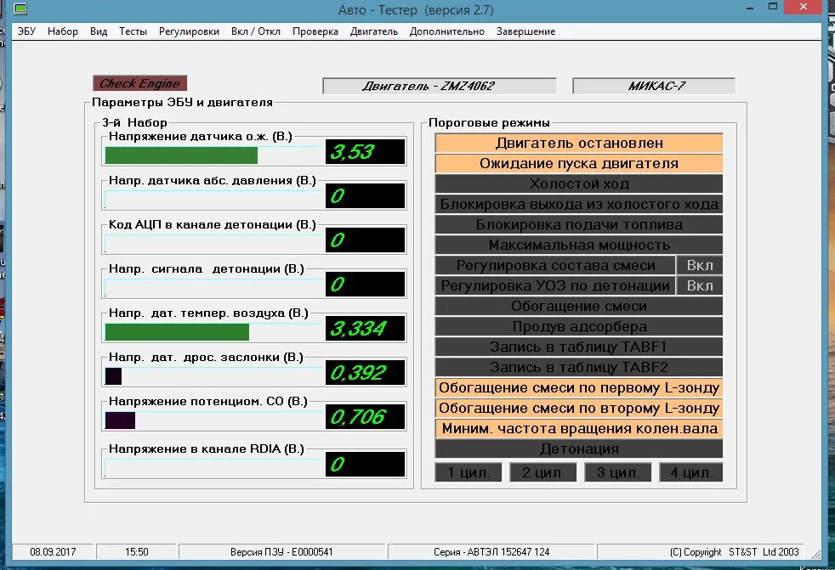Image resolution: width=835 pixels, height=570 pixels.
Task: Click the value 3,53 readout
Action: pyautogui.click(x=366, y=152)
